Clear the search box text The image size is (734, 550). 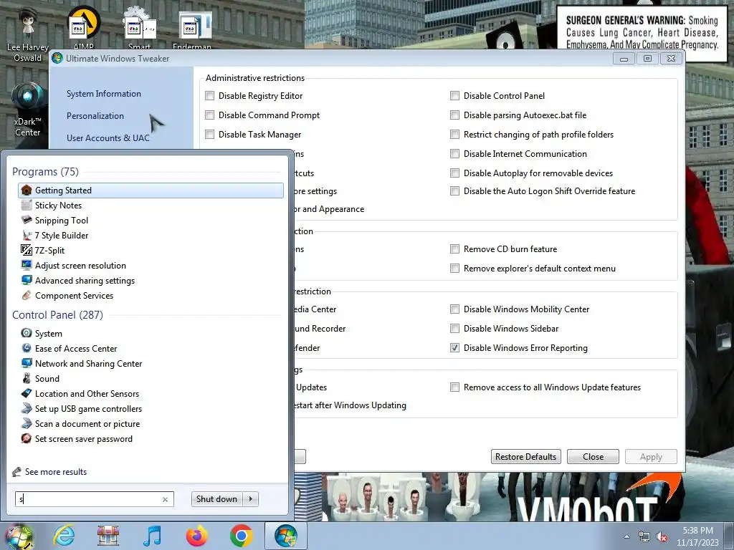click(x=166, y=499)
